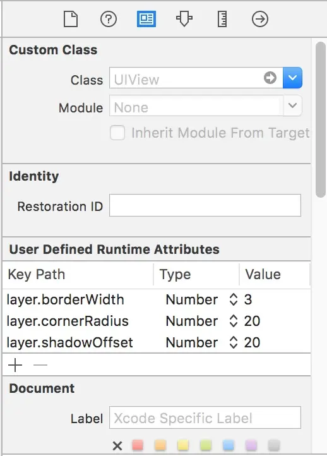
Task: Expand the Class dropdown arrow
Action: 292,78
